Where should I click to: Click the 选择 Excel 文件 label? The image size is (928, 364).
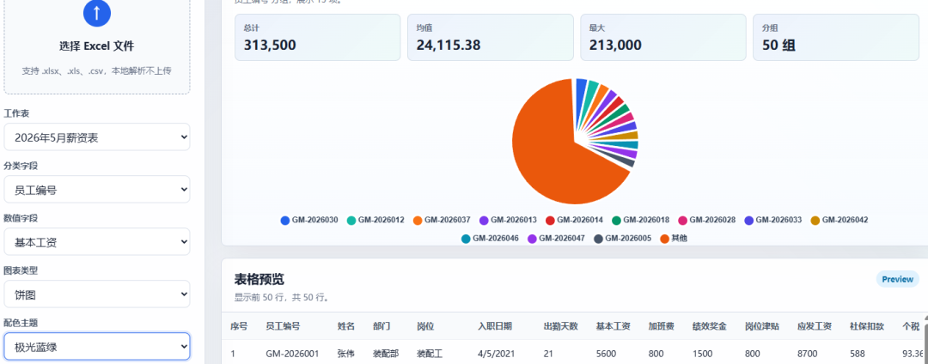tap(97, 46)
